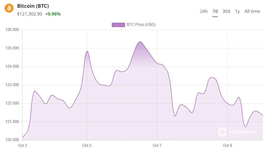This screenshot has width=268, height=151.
Task: Click the purple BTC Price legend swatch
Action: coord(118,25)
